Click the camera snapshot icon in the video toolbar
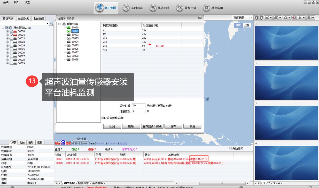Image resolution: width=319 pixels, height=188 pixels. pos(285,18)
